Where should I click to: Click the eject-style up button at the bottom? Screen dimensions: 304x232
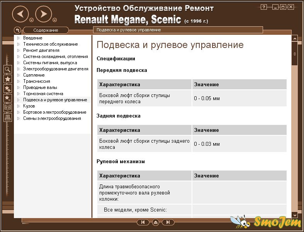156,222
